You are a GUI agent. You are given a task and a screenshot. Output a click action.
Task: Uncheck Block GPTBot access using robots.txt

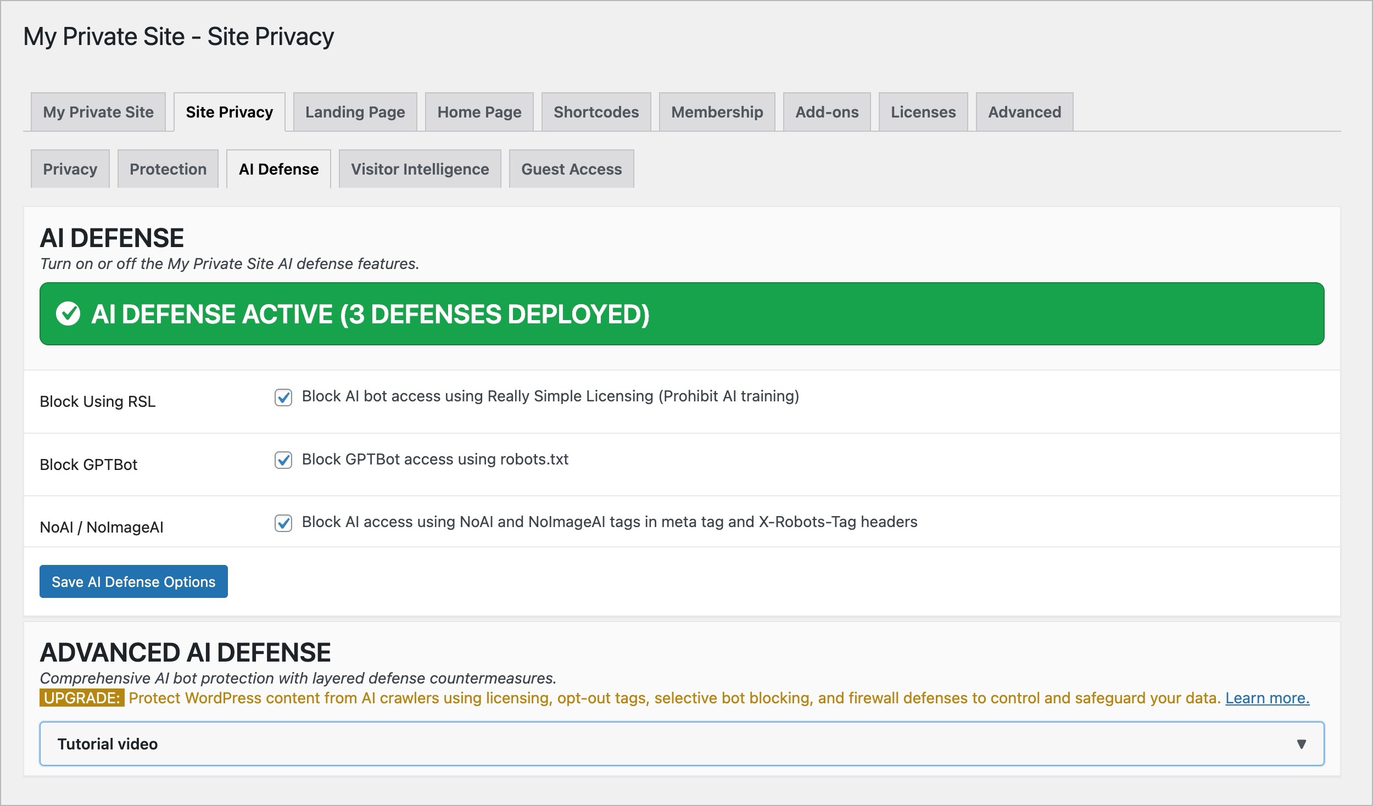click(x=282, y=460)
